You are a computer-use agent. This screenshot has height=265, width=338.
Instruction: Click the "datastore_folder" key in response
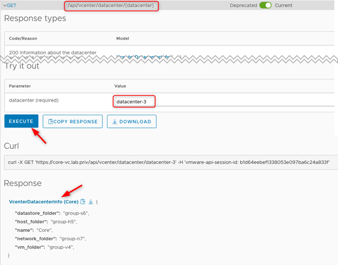point(37,213)
